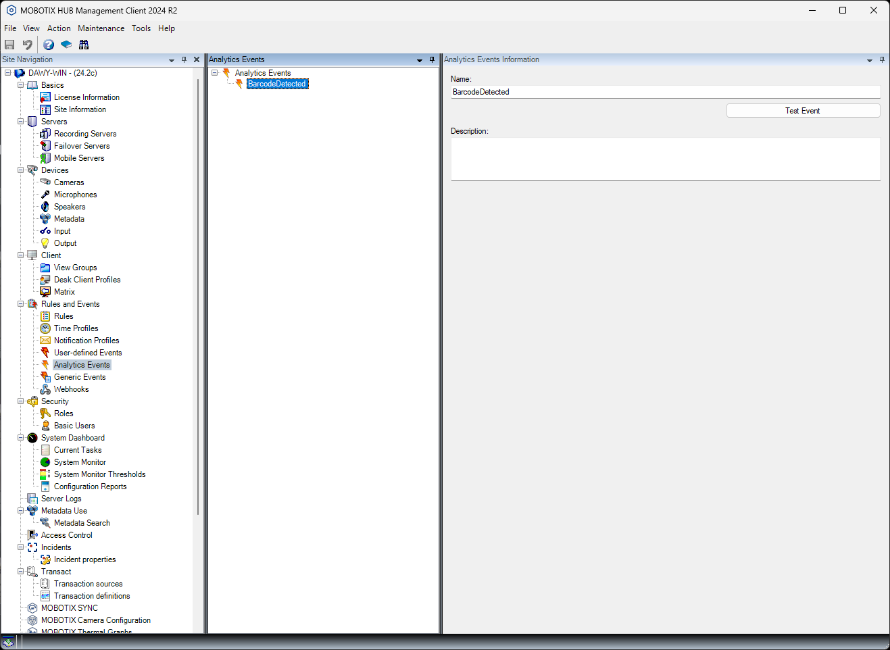Screen dimensions: 890x650
Task: Open the Site Navigation pane dropdown arrow
Action: click(x=172, y=60)
